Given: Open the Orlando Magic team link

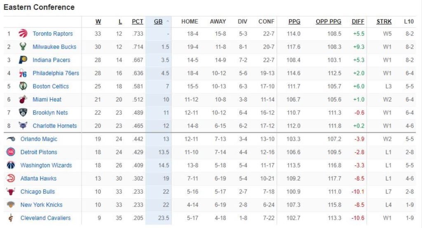Looking at the screenshot, I should pyautogui.click(x=39, y=139).
